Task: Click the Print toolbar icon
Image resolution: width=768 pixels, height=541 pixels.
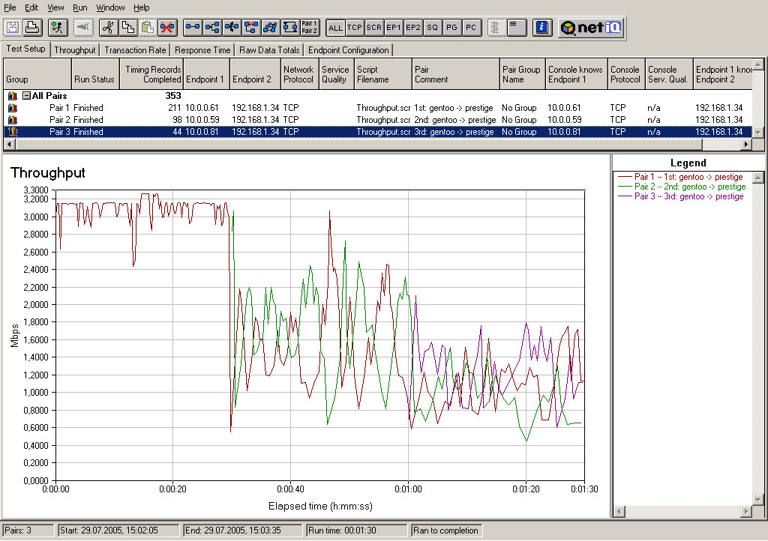Action: tap(32, 28)
